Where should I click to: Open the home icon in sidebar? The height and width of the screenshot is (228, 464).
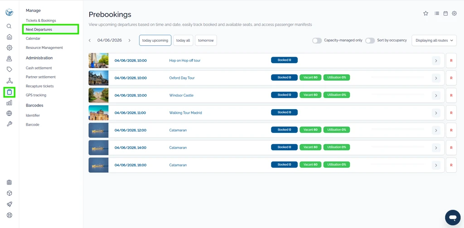(x=9, y=37)
